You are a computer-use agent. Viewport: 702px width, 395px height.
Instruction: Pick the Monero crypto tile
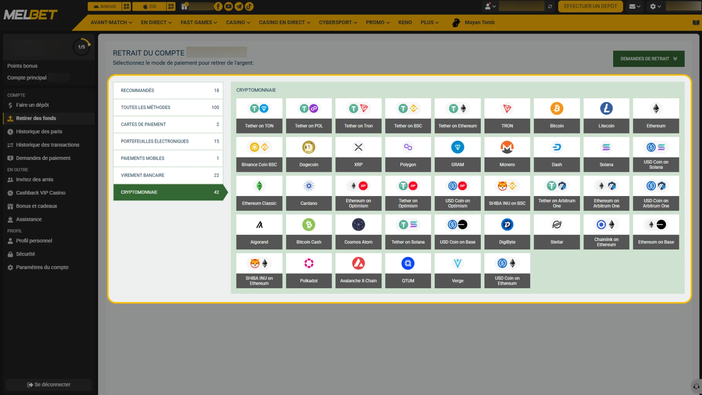[x=507, y=154]
